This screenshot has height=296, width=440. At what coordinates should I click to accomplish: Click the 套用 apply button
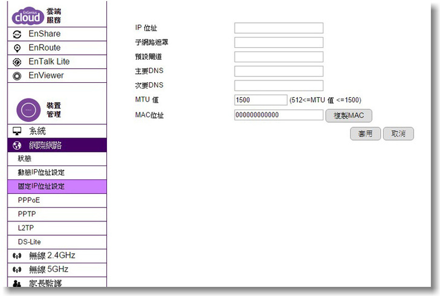point(365,134)
